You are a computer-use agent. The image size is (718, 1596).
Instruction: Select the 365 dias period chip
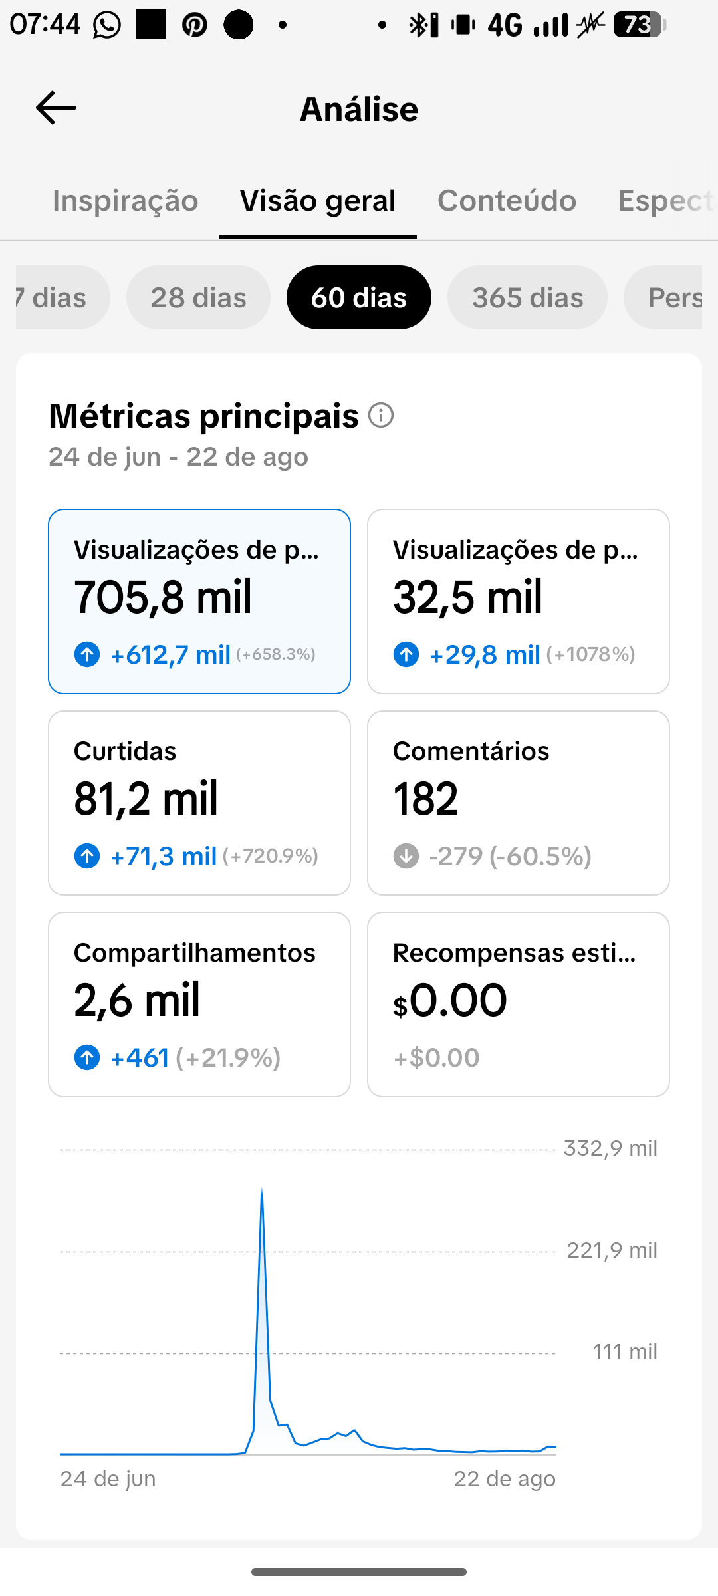[527, 297]
